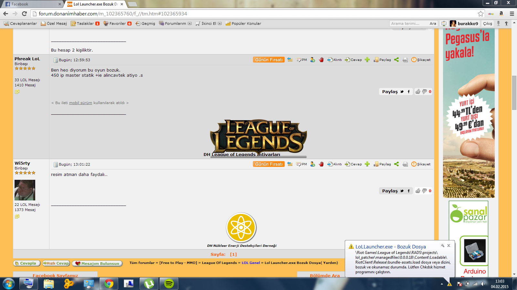Thumbs up Wi5rty's post
This screenshot has height=290, width=517.
418,191
